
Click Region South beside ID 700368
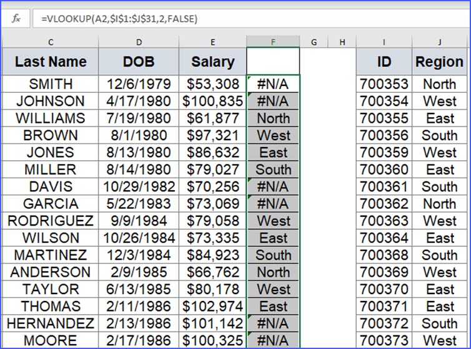[x=440, y=255]
